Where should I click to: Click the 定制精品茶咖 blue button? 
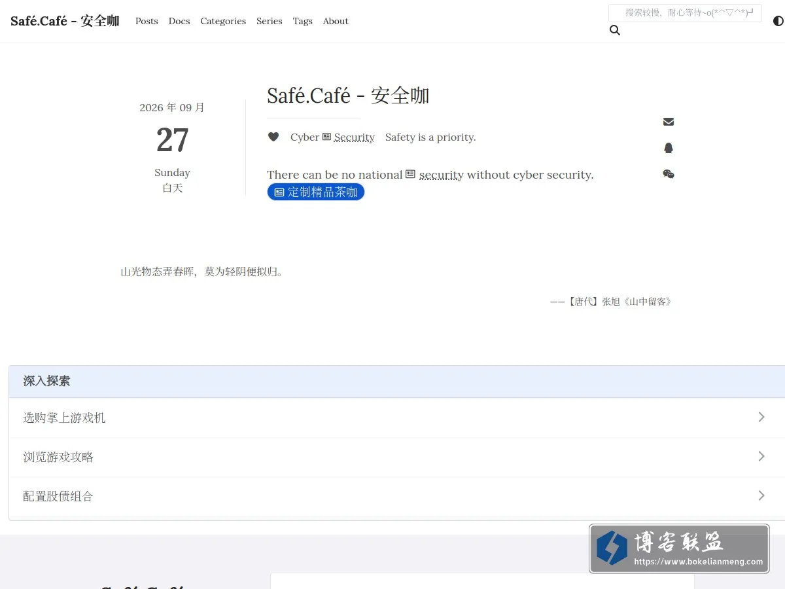[x=316, y=192]
